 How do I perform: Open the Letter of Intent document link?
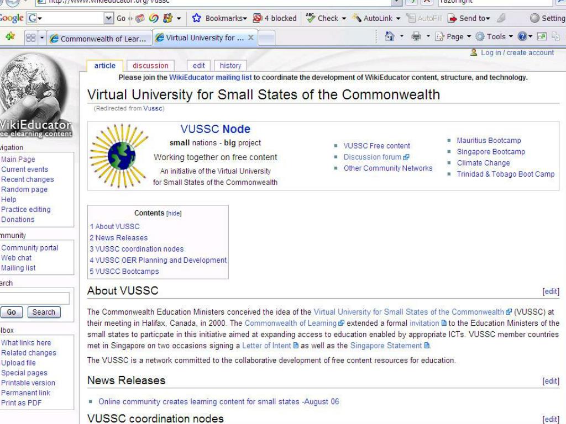point(270,346)
